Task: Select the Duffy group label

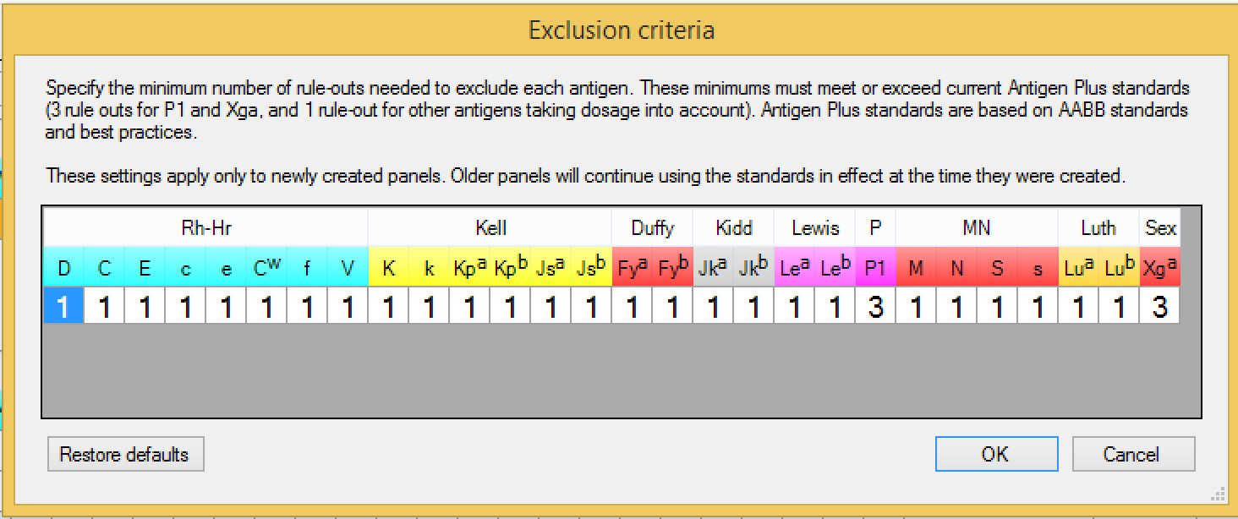Action: [x=652, y=227]
